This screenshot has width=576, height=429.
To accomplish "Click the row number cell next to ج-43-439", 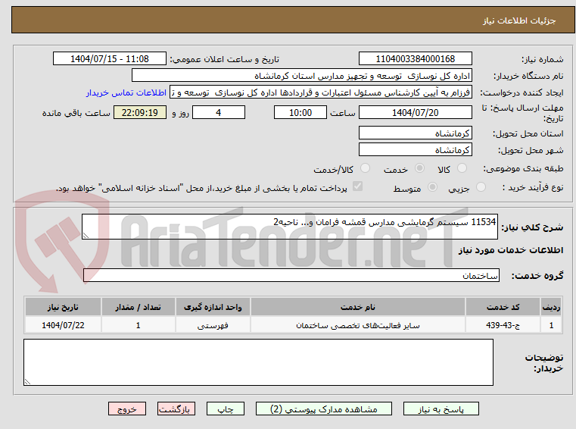I will 551,325.
